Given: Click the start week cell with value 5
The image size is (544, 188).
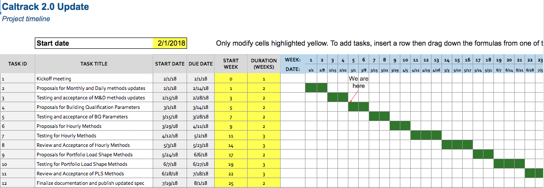Looking at the screenshot, I should (231, 107).
